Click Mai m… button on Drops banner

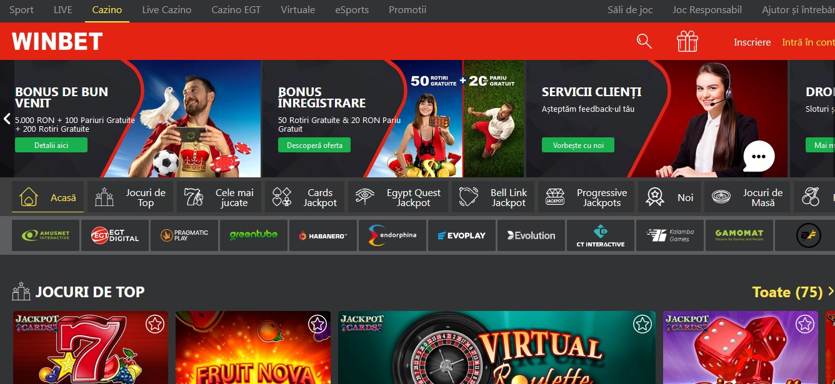coord(820,145)
